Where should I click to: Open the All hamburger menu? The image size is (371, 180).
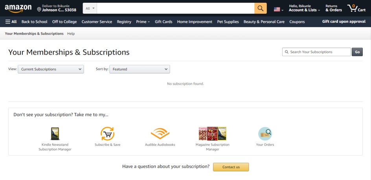point(11,22)
